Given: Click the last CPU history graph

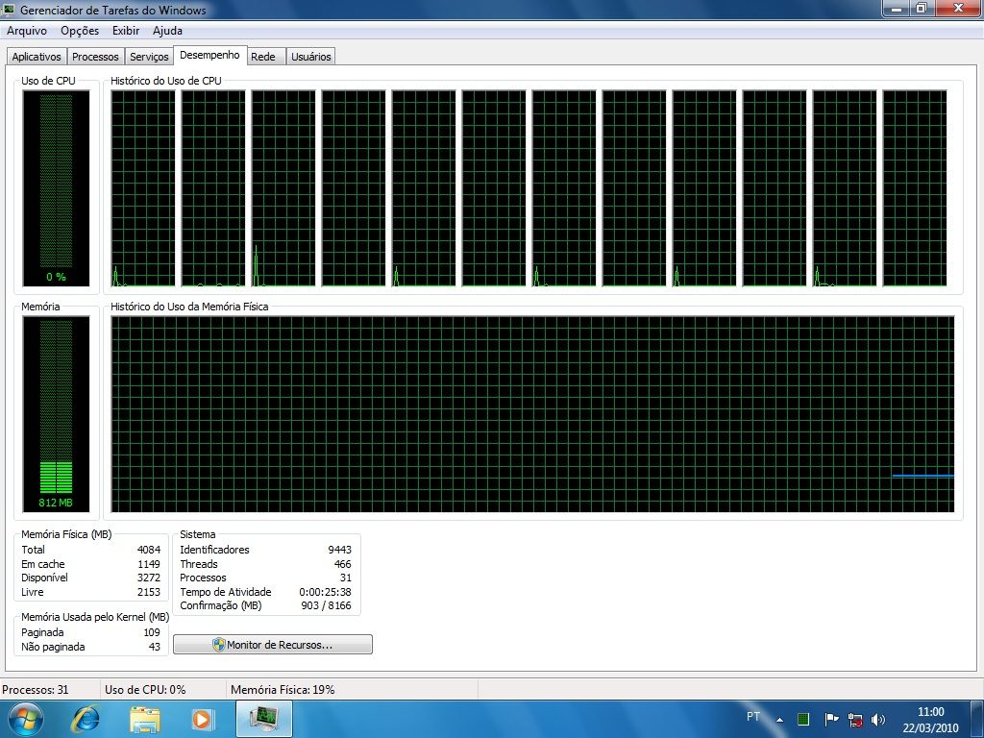Looking at the screenshot, I should (915, 188).
